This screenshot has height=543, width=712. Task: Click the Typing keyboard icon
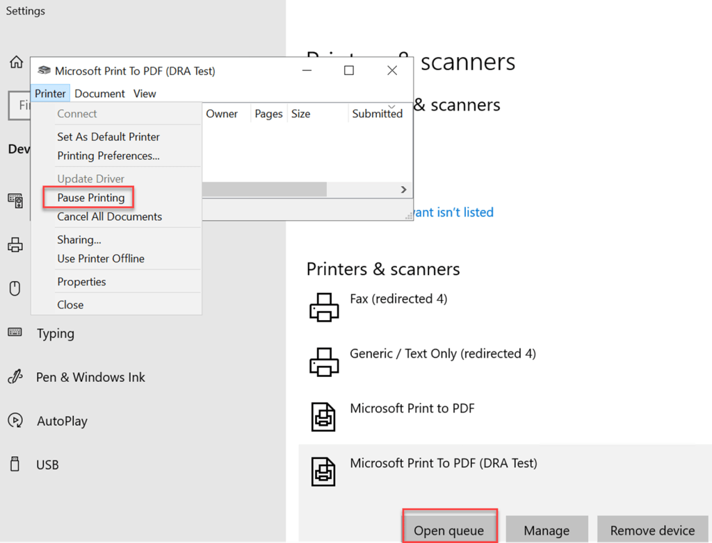pyautogui.click(x=15, y=333)
